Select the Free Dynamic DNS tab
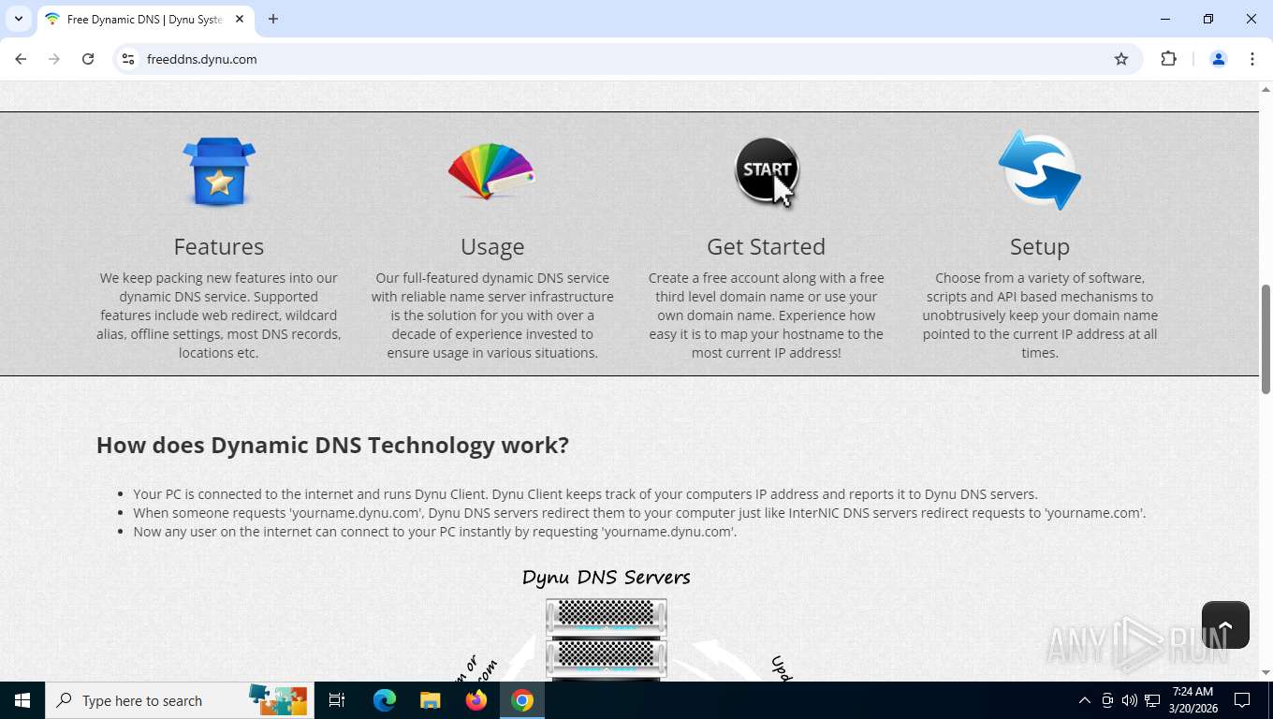The width and height of the screenshot is (1273, 719). [x=144, y=19]
